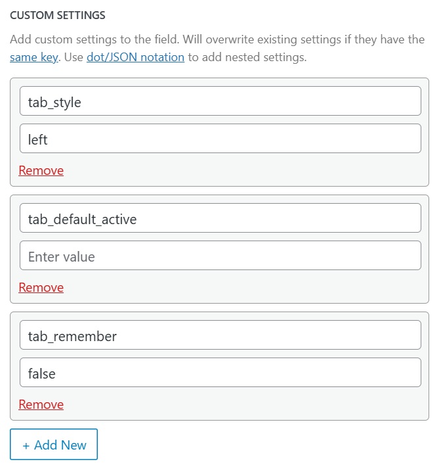Click the value field containing "false"

click(220, 372)
